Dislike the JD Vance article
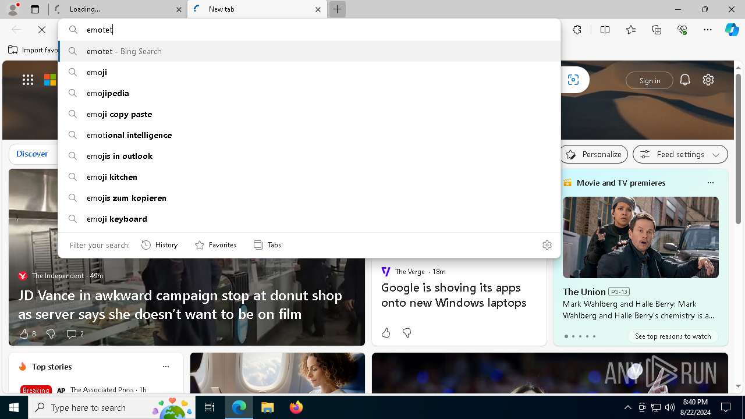Image resolution: width=745 pixels, height=419 pixels. [51, 333]
